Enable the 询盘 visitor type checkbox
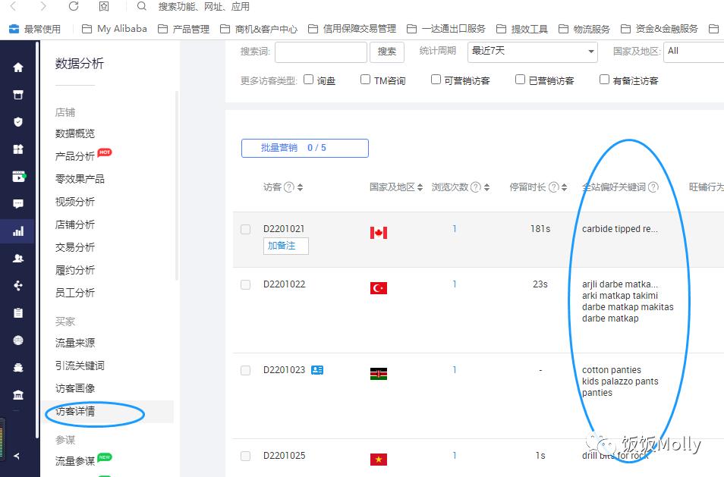 tap(310, 78)
